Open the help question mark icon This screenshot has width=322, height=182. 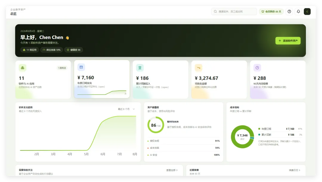289,12
